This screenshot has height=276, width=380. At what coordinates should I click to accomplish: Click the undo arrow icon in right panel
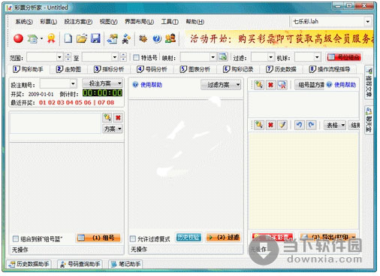(x=299, y=125)
